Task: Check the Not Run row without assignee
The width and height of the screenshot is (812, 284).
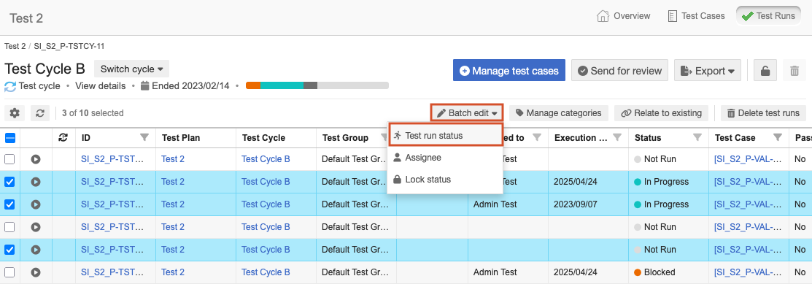Action: click(x=9, y=227)
